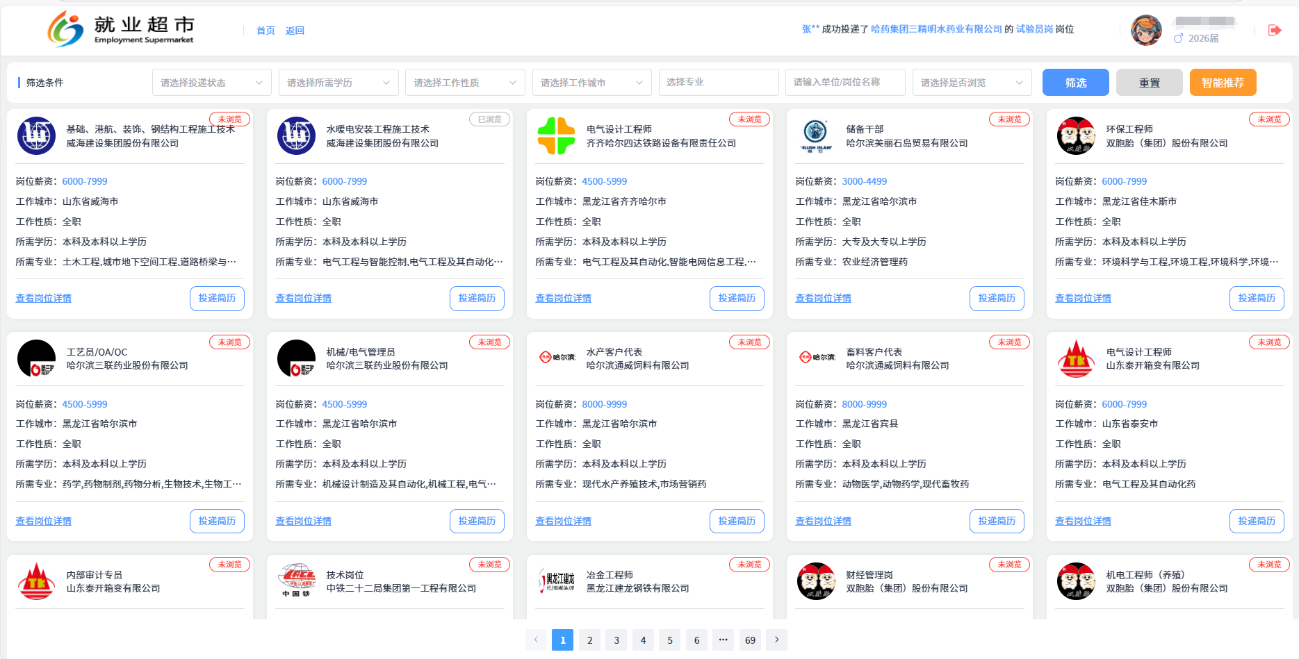Image resolution: width=1299 pixels, height=659 pixels.
Task: Click the 双胞胎集团 logo on the 财经管理岗 card
Action: pos(816,581)
